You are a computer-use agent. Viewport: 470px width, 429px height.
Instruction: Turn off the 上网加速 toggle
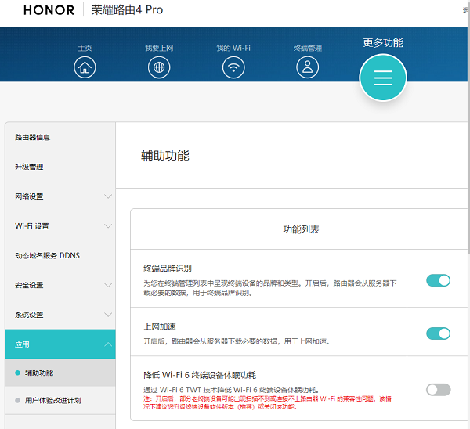pos(438,333)
